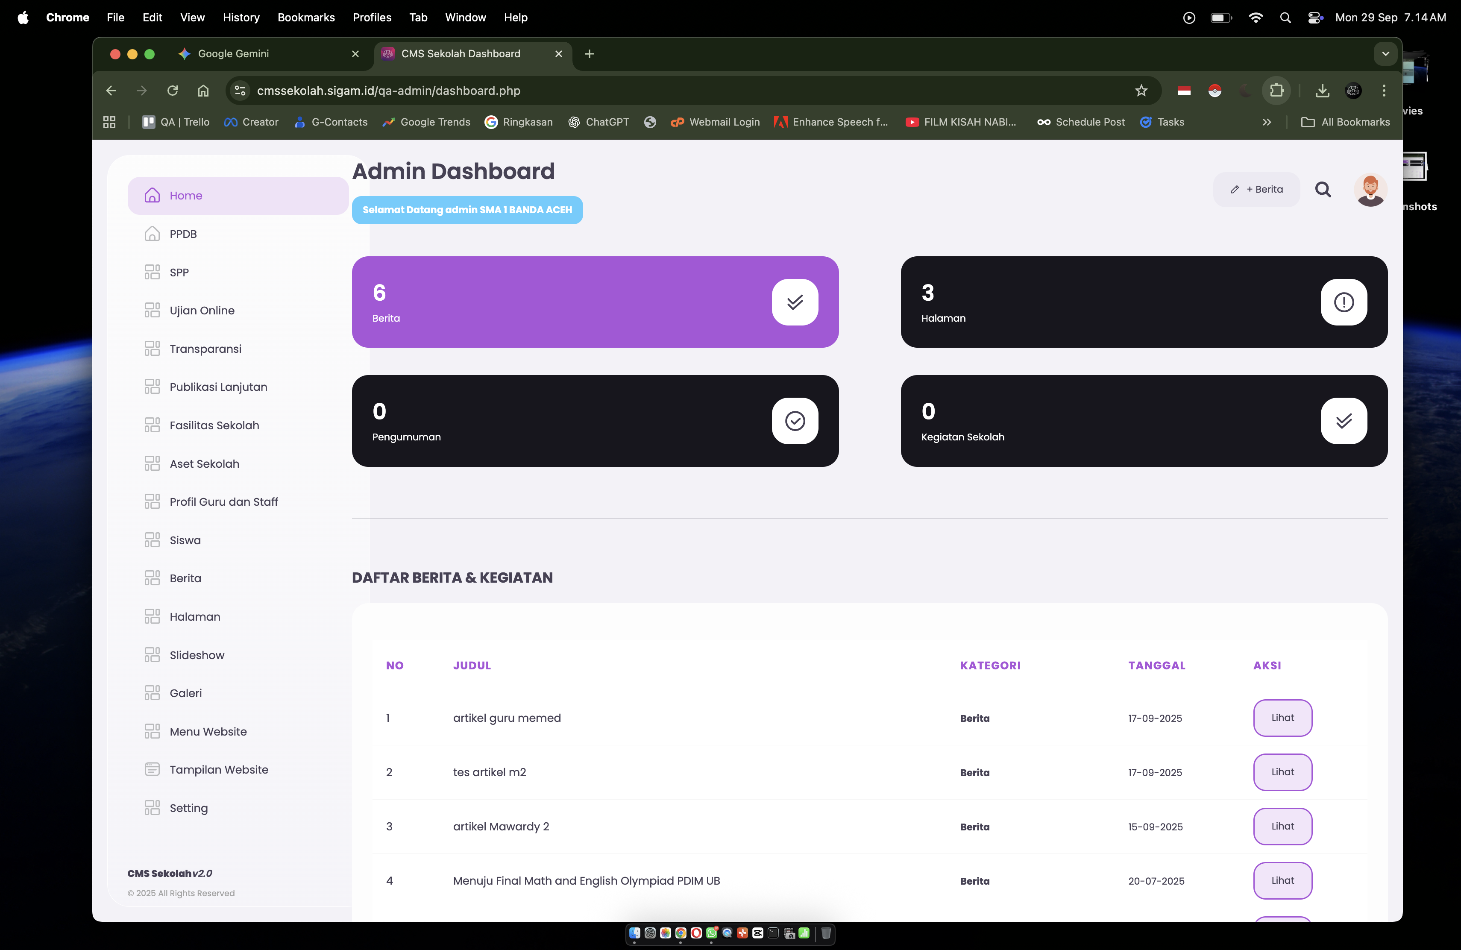Open the Chrome extensions puzzle icon
Image resolution: width=1461 pixels, height=950 pixels.
pyautogui.click(x=1277, y=91)
